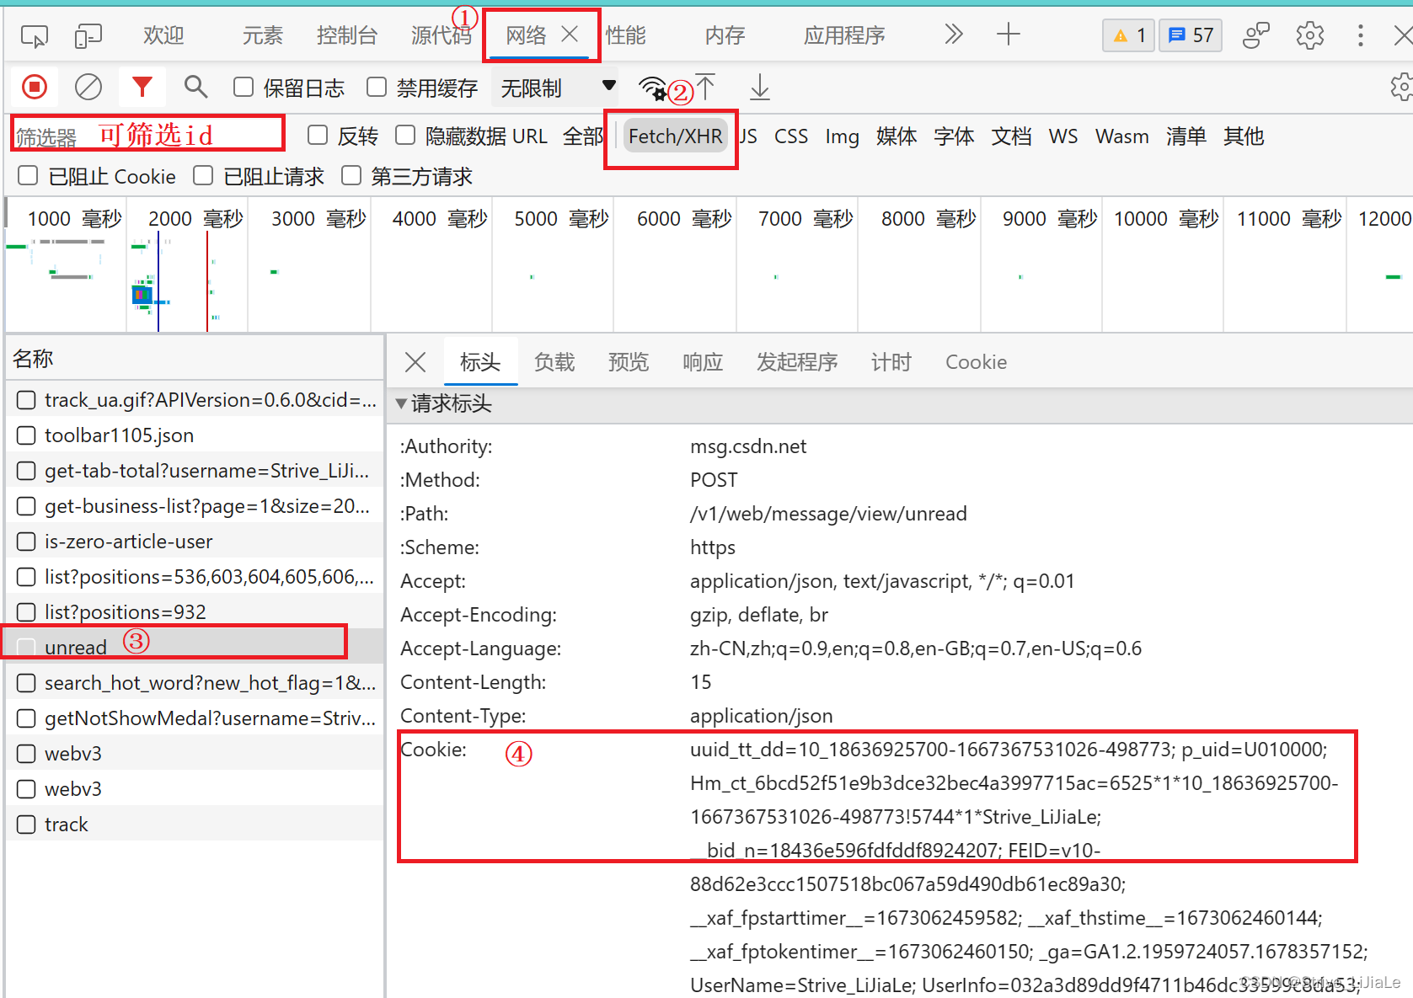
Task: Select the search_hot_word request row
Action: (194, 682)
